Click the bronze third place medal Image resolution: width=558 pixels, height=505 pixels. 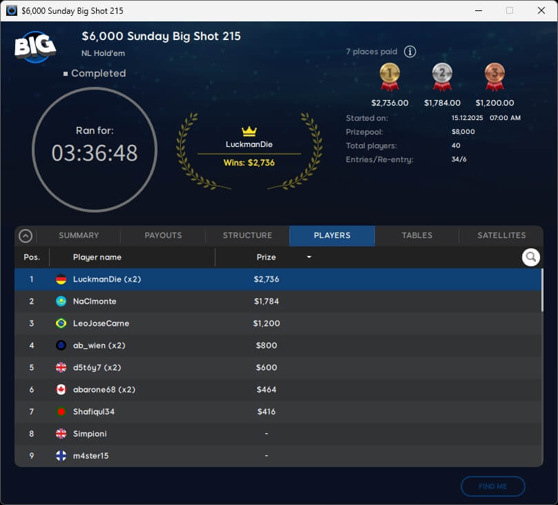[x=494, y=76]
